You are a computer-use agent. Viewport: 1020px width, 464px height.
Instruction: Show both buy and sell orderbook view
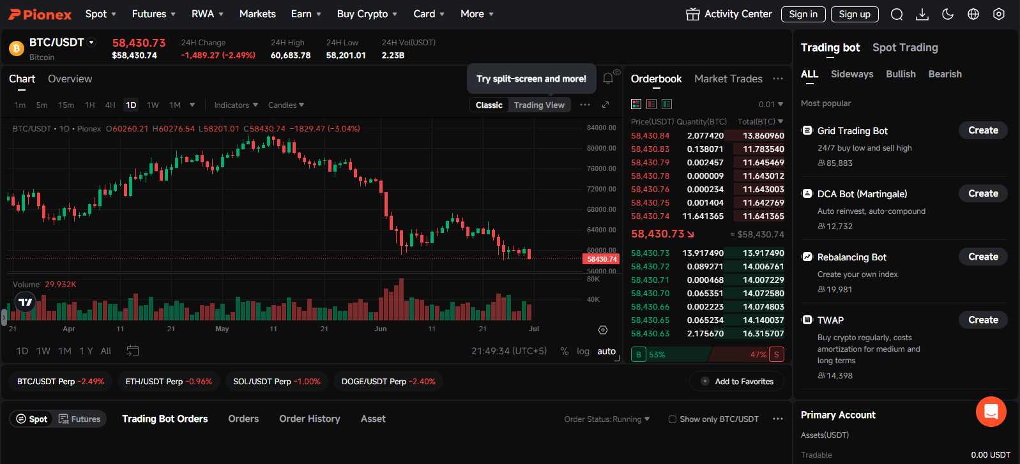(x=636, y=104)
